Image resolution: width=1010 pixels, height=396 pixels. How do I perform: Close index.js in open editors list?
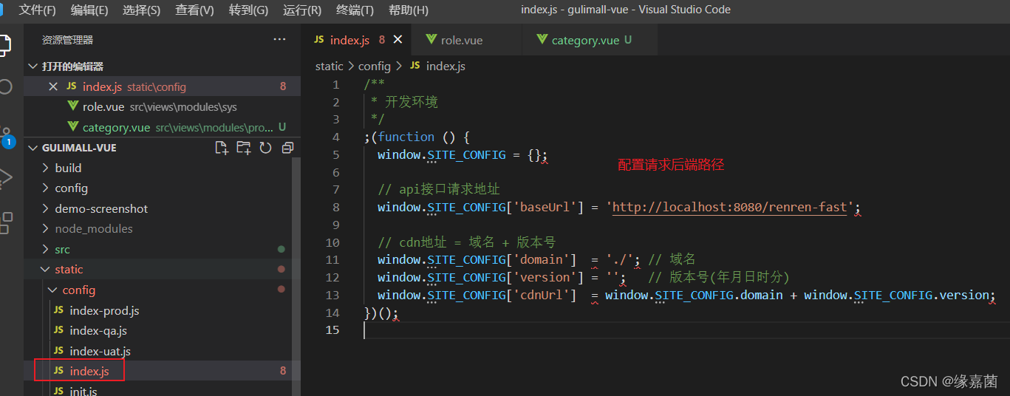point(53,86)
